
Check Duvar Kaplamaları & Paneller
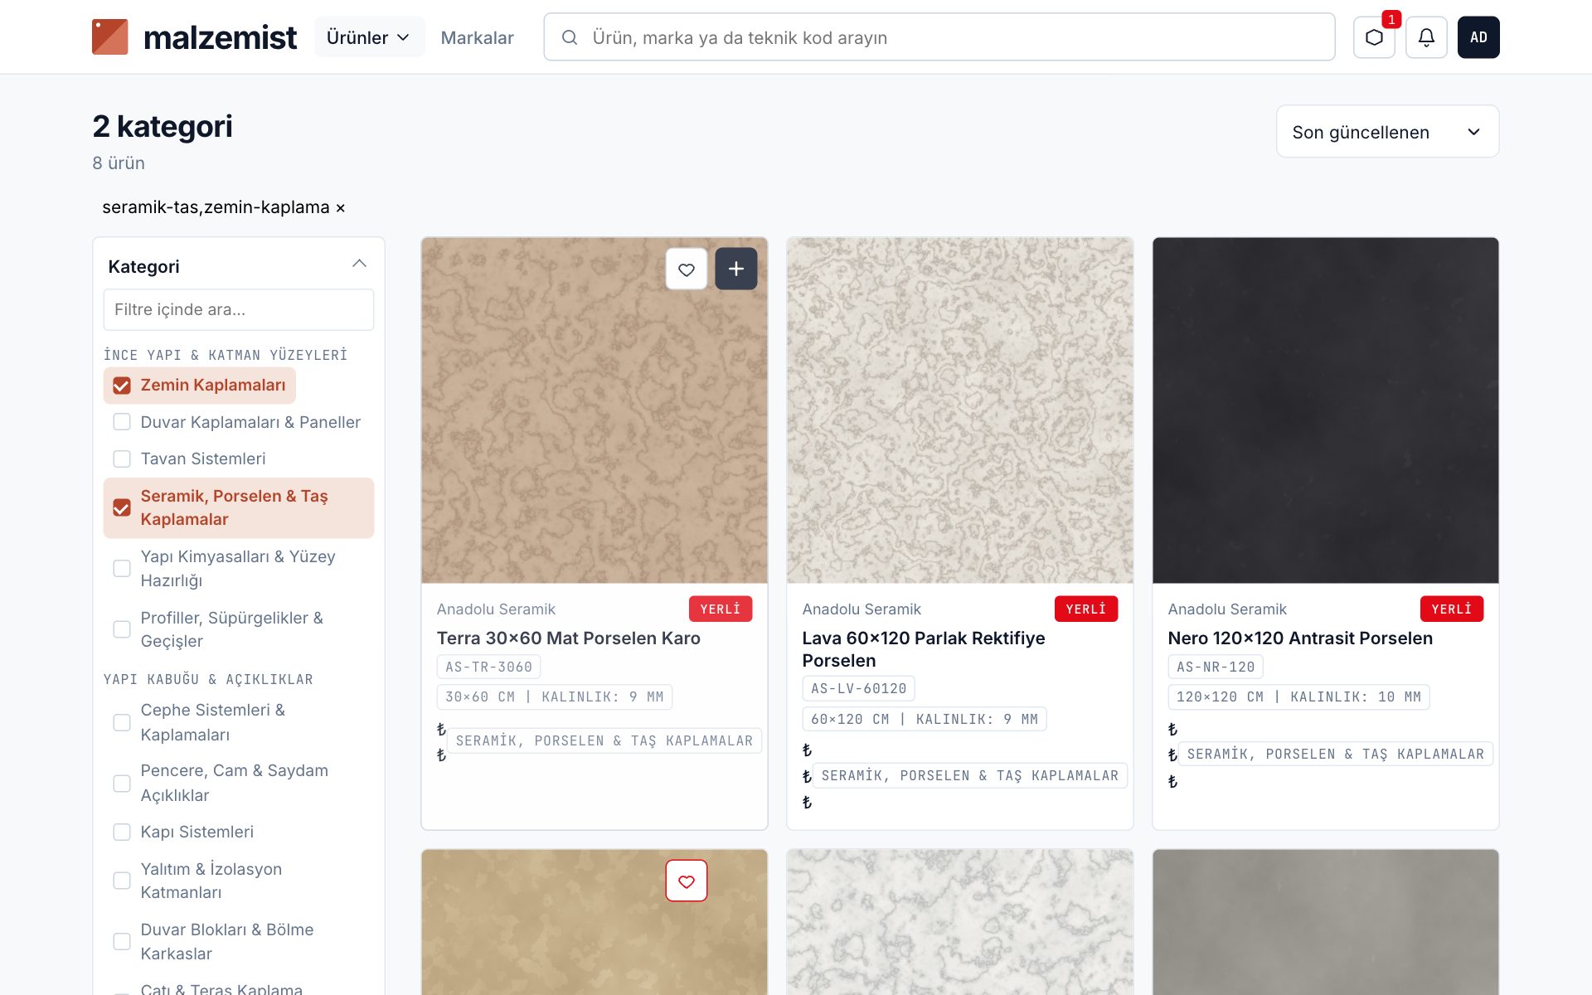click(122, 422)
